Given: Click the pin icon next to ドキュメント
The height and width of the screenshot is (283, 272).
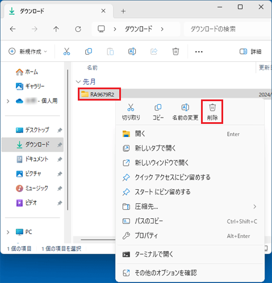Looking at the screenshot, I should click(60, 159).
